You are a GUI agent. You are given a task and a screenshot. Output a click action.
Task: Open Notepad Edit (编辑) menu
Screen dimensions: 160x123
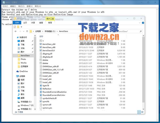tap(13, 6)
